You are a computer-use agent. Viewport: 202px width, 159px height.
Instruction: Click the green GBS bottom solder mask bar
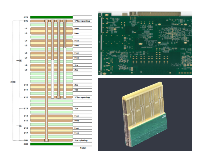pos(51,144)
